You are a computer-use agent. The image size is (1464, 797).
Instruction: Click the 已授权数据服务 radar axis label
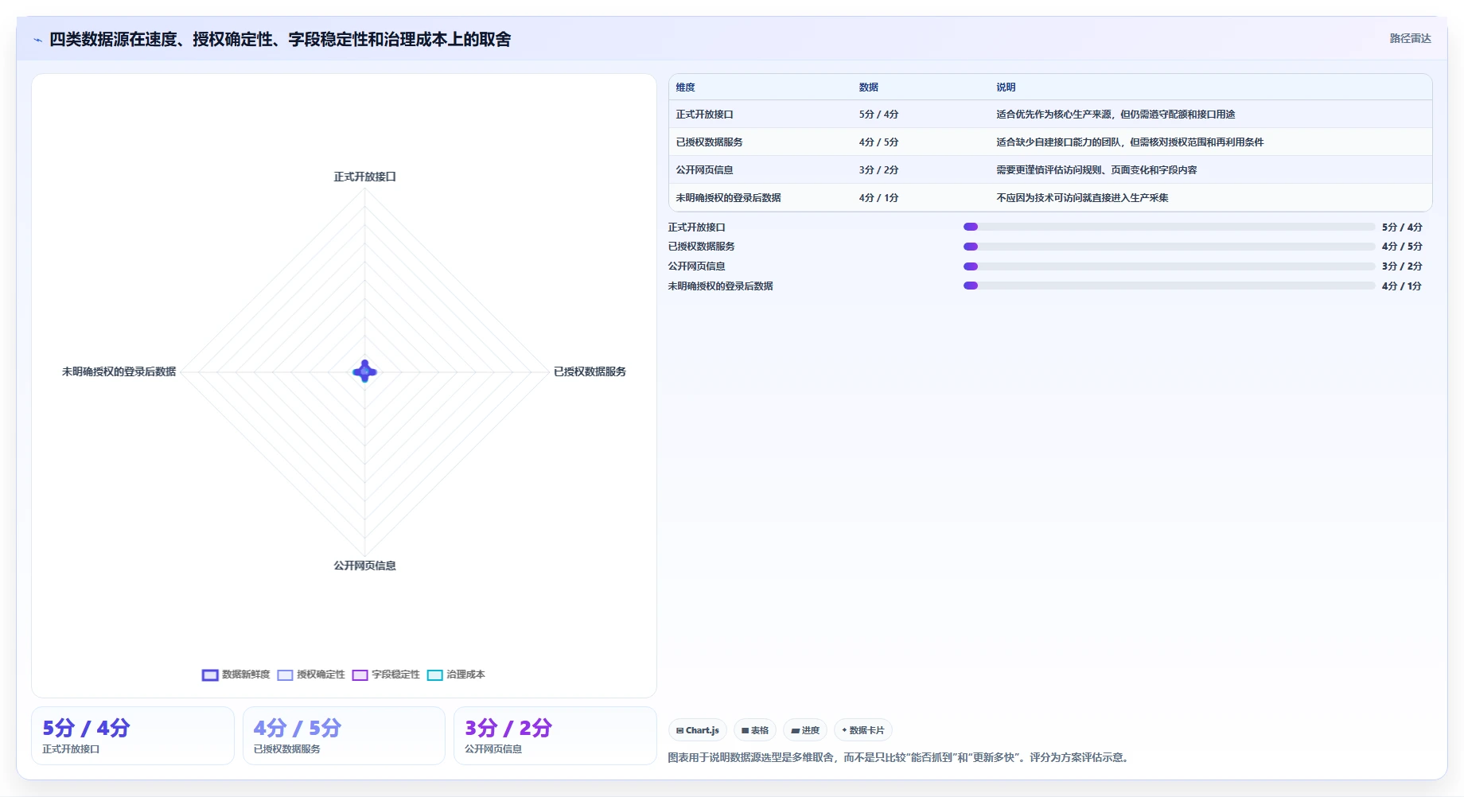click(x=590, y=371)
